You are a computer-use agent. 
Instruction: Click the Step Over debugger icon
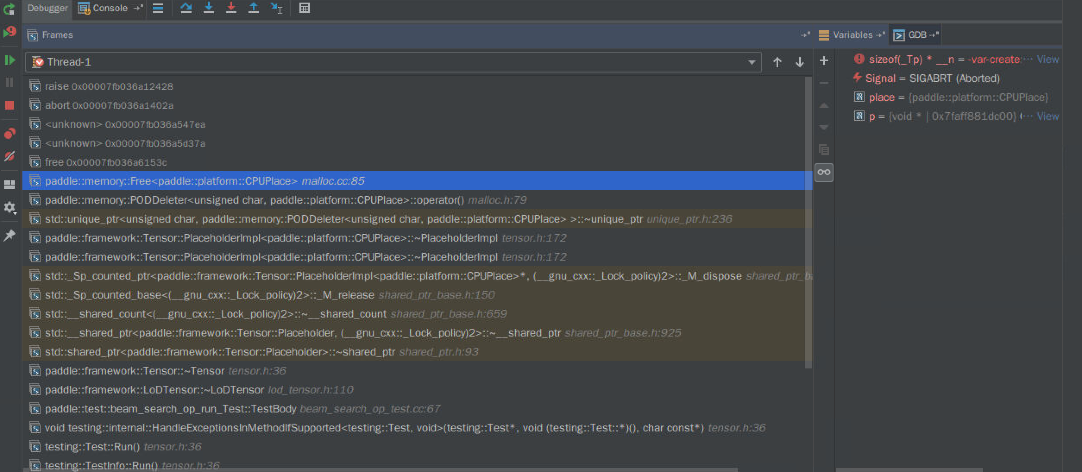point(186,8)
